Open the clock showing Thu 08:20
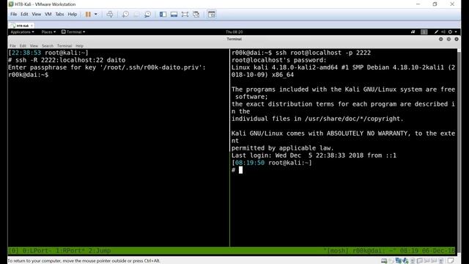 pyautogui.click(x=234, y=32)
